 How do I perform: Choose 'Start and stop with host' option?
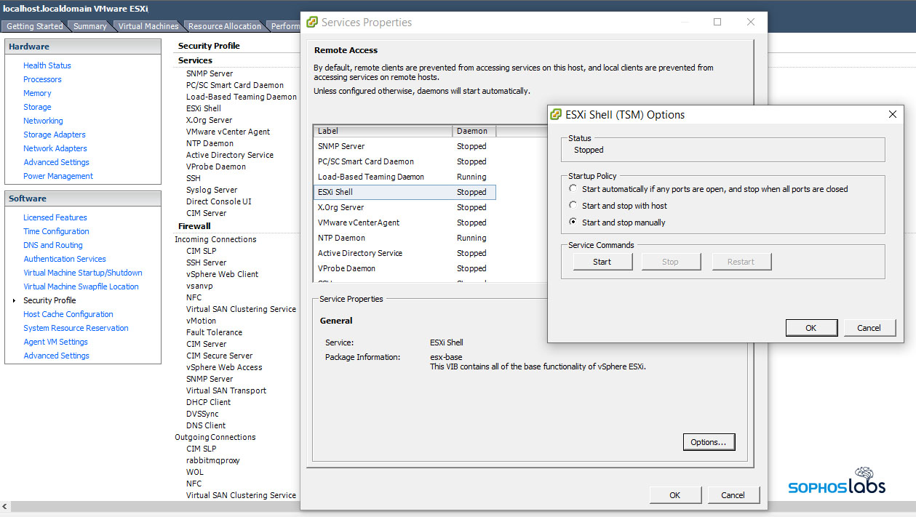574,206
